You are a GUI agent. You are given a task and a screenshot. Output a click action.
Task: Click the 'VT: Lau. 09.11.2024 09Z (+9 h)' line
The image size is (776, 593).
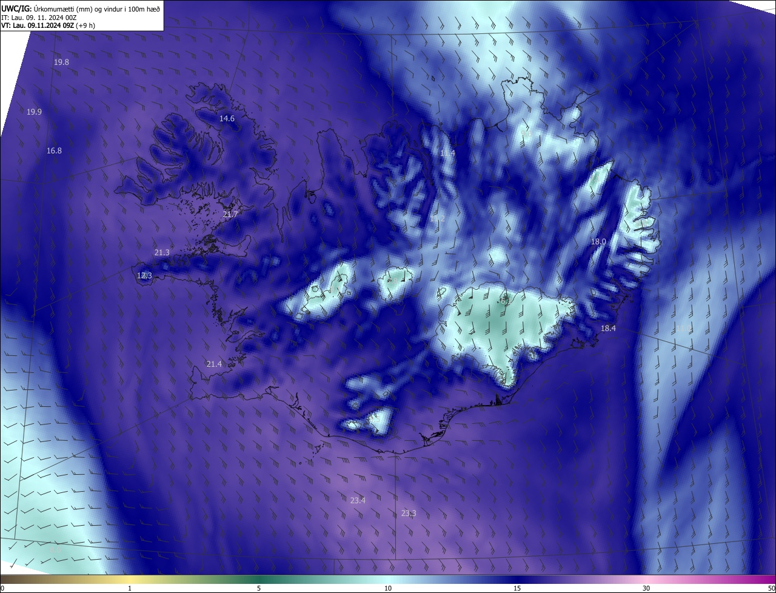tap(48, 25)
